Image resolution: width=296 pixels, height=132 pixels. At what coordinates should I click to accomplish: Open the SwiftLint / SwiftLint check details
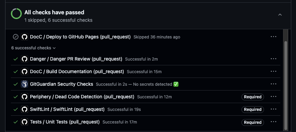67,109
